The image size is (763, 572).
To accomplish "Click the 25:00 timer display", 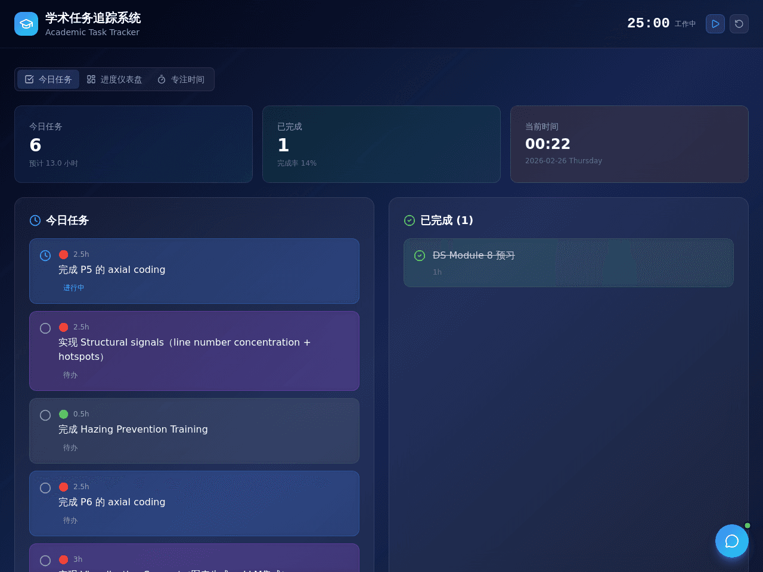I will 649,23.
